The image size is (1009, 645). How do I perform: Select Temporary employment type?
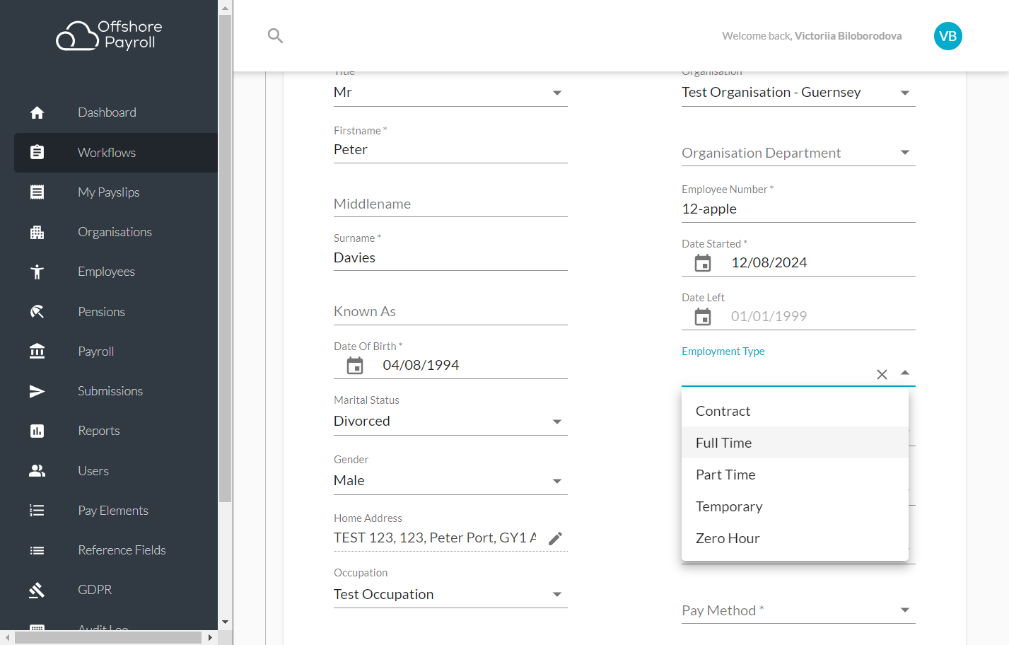(795, 506)
